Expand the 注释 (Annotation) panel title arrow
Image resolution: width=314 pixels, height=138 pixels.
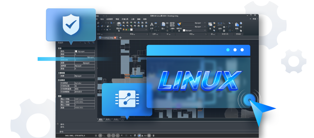point(157,34)
